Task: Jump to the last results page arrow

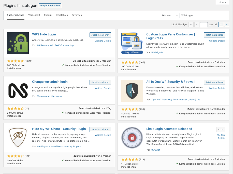Action: click(x=226, y=24)
